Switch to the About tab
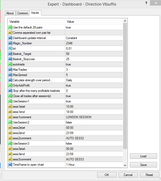Viewport: 161px width, 181px height. 10,13
